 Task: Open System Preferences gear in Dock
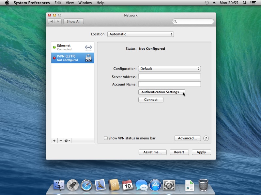click(169, 185)
